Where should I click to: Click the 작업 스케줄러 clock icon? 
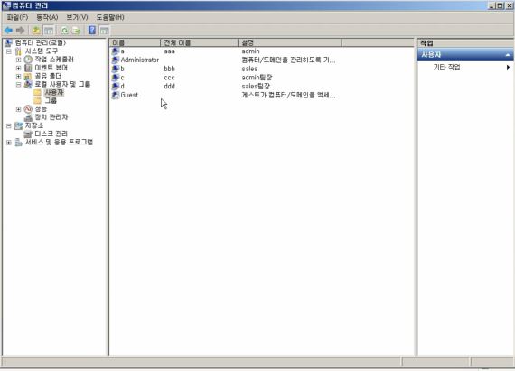pyautogui.click(x=29, y=60)
